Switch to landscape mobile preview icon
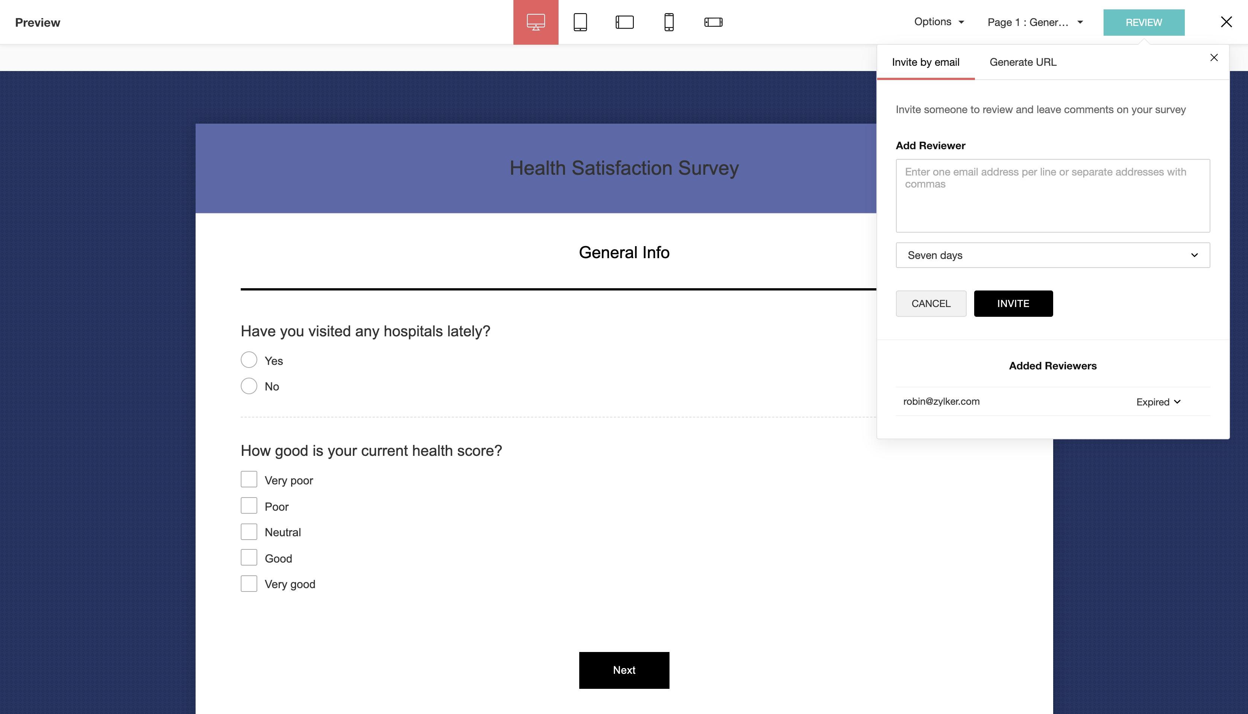Screen dimensions: 1248x714 pos(713,22)
